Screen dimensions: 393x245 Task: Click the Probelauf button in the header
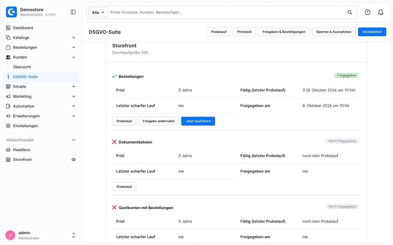click(219, 32)
